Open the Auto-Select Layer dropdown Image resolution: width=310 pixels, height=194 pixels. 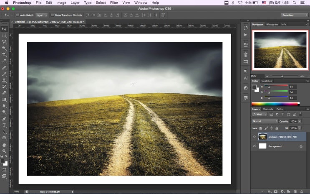41,15
